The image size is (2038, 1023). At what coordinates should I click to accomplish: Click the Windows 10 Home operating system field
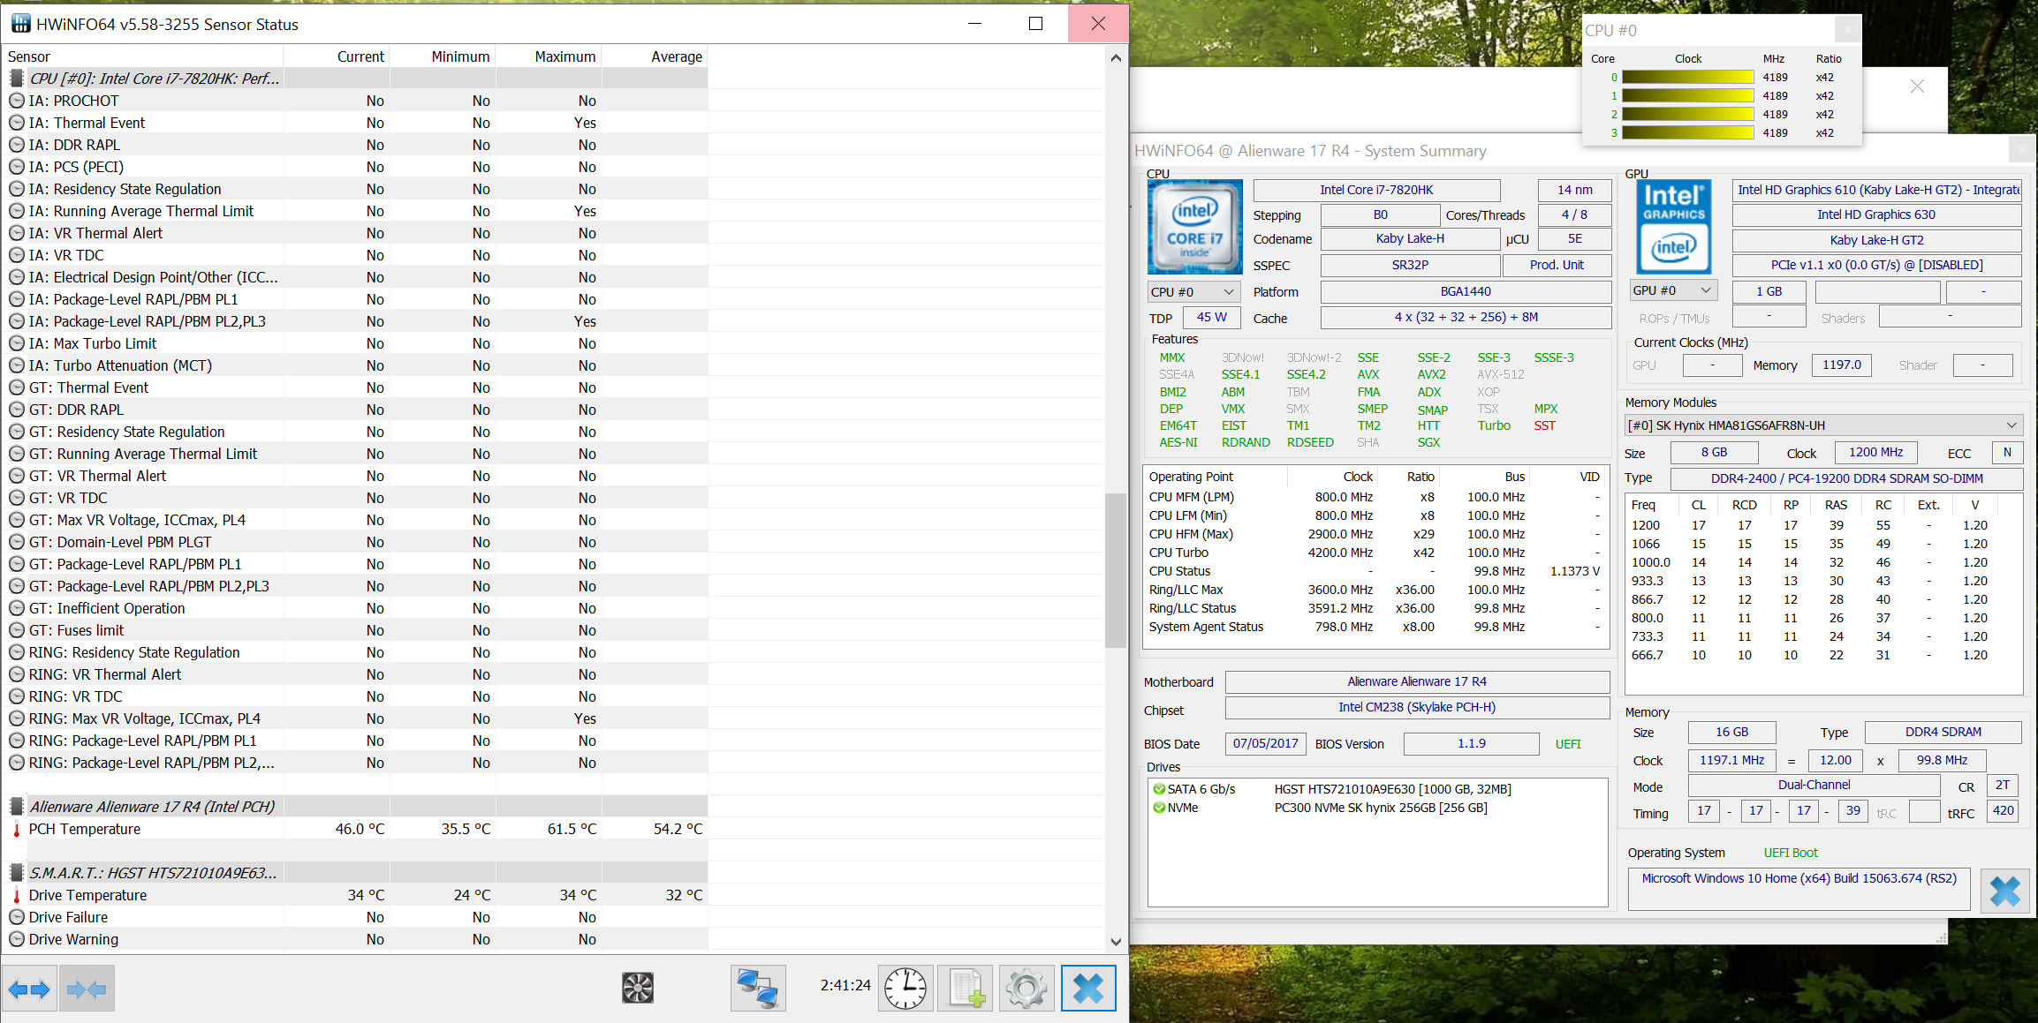(x=1799, y=888)
